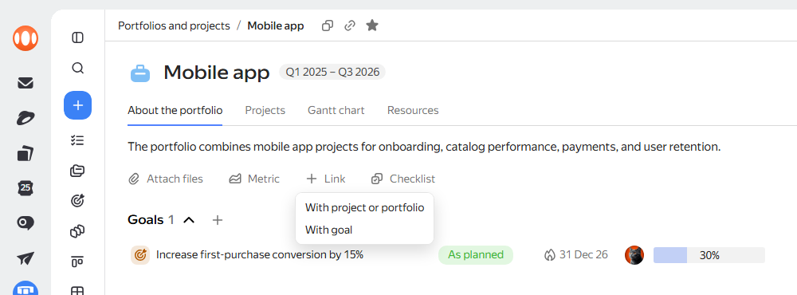Toggle the sidebar panel icon
This screenshot has height=295, width=797.
(78, 37)
